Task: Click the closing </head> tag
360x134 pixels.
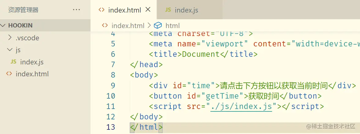Action: (x=147, y=65)
